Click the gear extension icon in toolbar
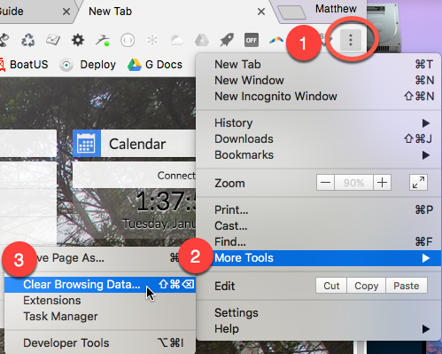This screenshot has height=354, width=442. (78, 40)
